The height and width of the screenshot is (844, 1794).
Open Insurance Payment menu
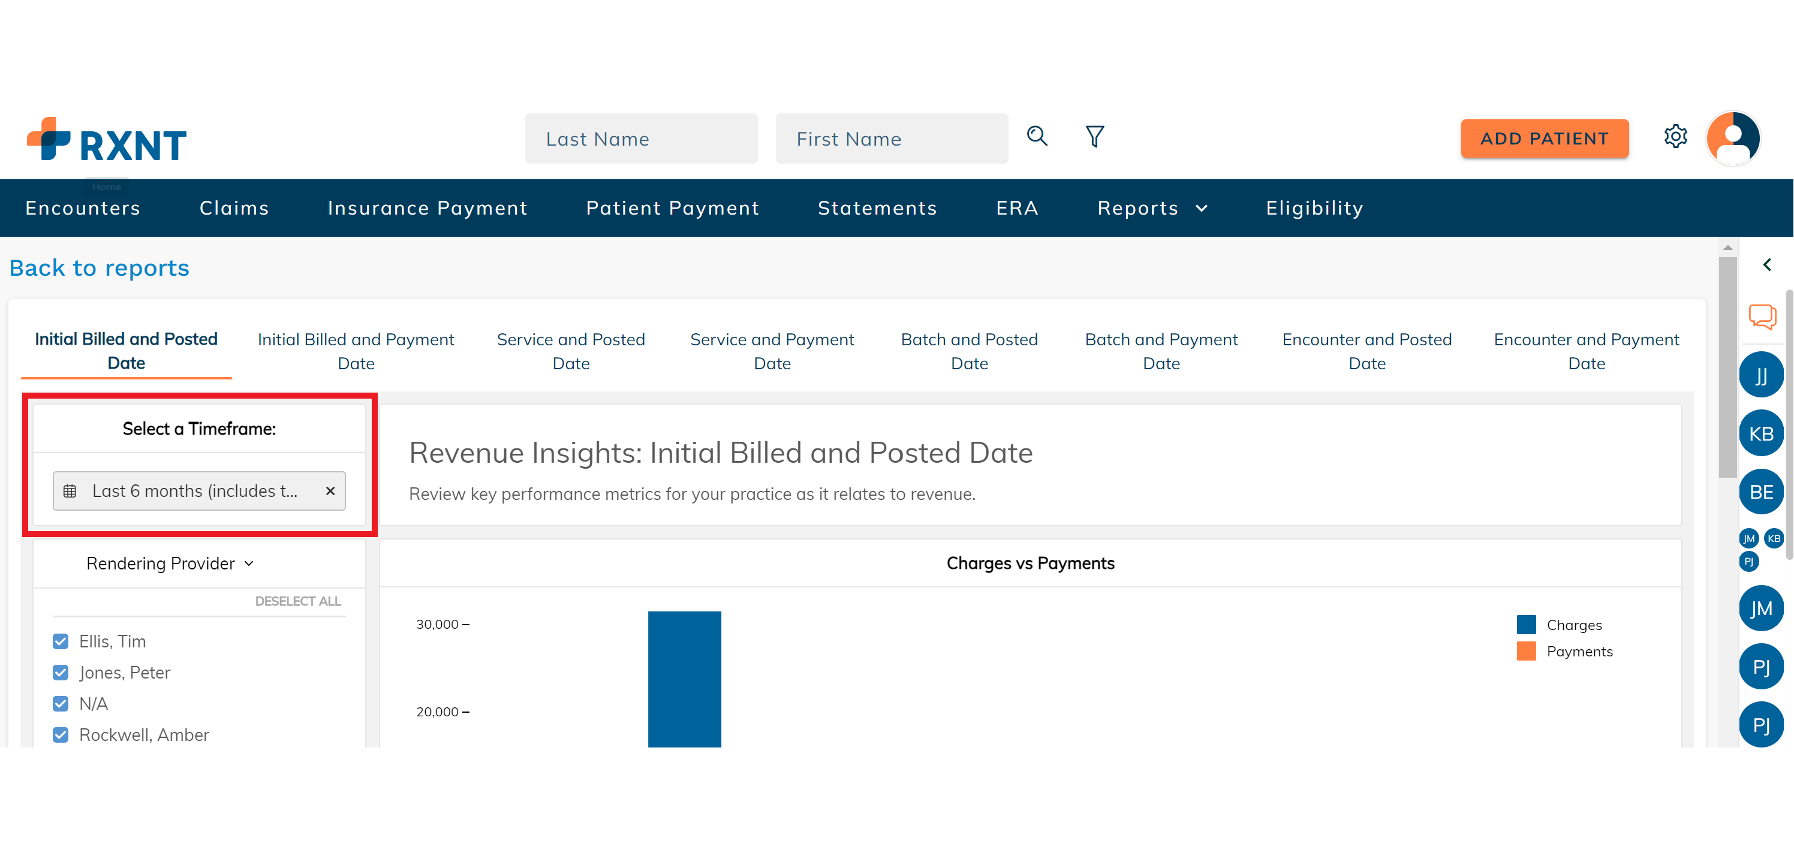click(428, 208)
